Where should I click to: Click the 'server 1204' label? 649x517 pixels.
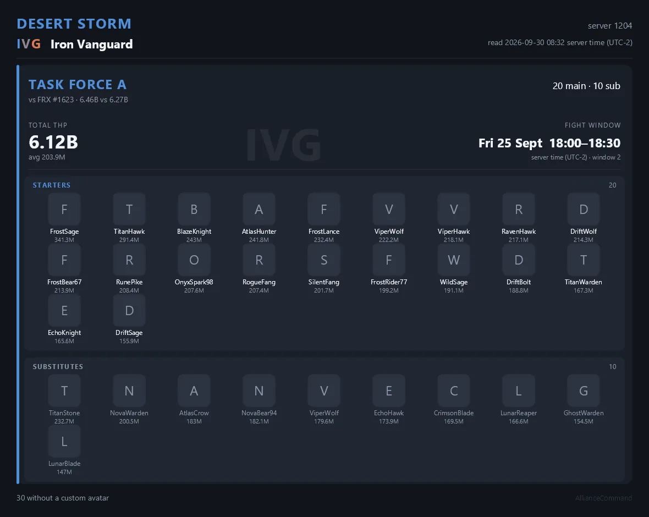point(610,26)
